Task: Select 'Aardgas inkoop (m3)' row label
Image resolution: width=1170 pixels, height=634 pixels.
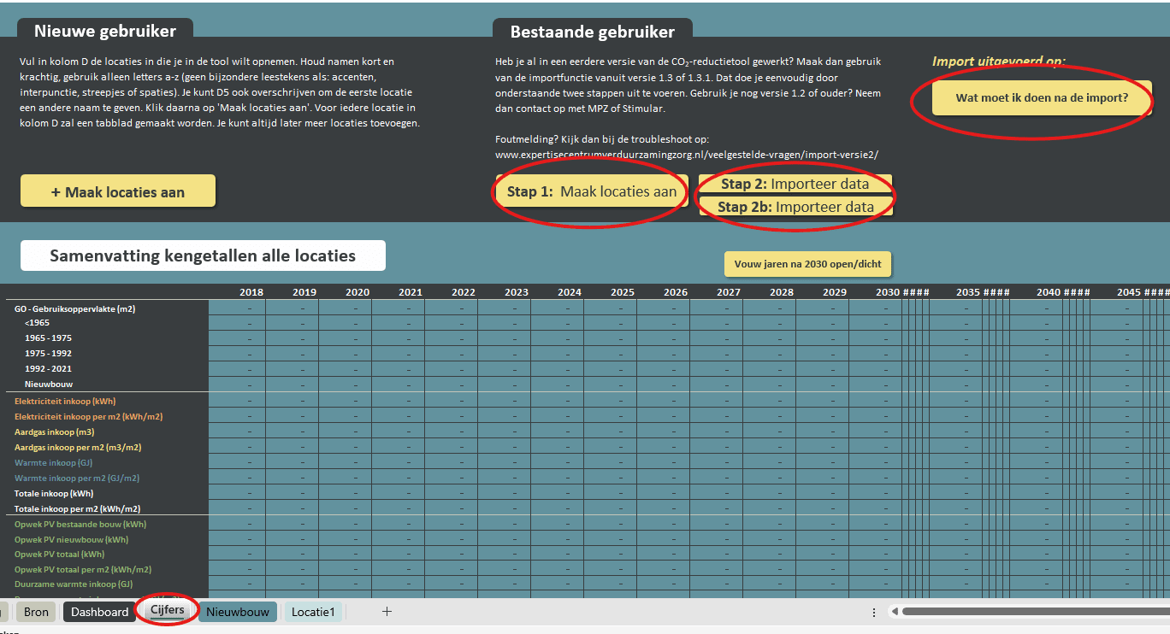Action: (x=54, y=432)
